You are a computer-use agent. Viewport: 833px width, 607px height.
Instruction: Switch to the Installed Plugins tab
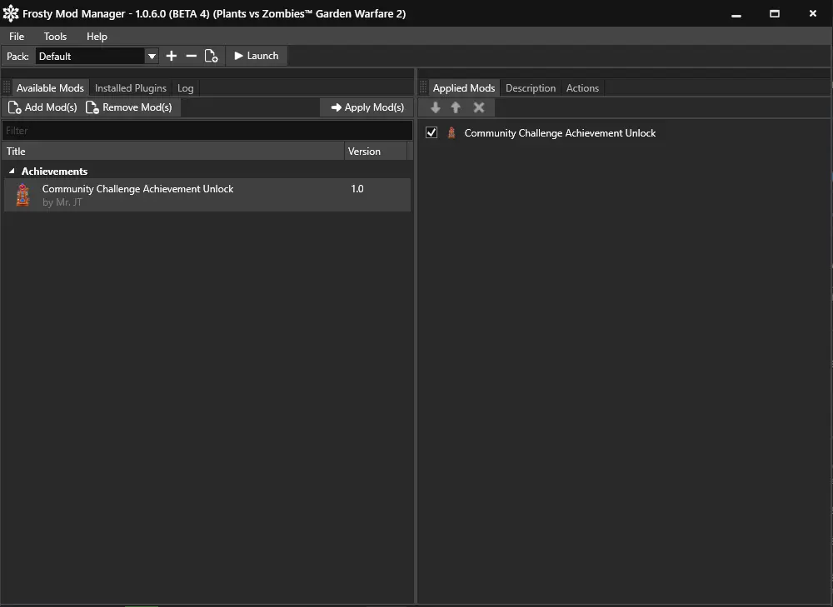[x=131, y=88]
